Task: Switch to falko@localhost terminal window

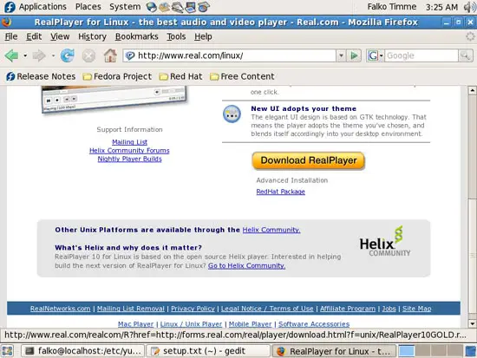Action: pyautogui.click(x=83, y=351)
